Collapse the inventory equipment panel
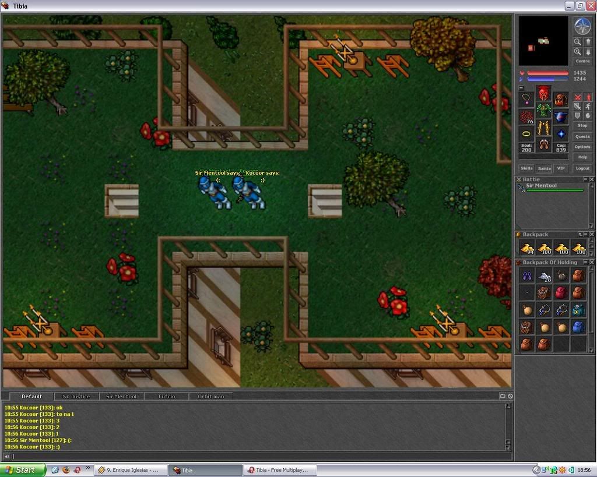Viewport: 597px width, 477px height. (522, 88)
